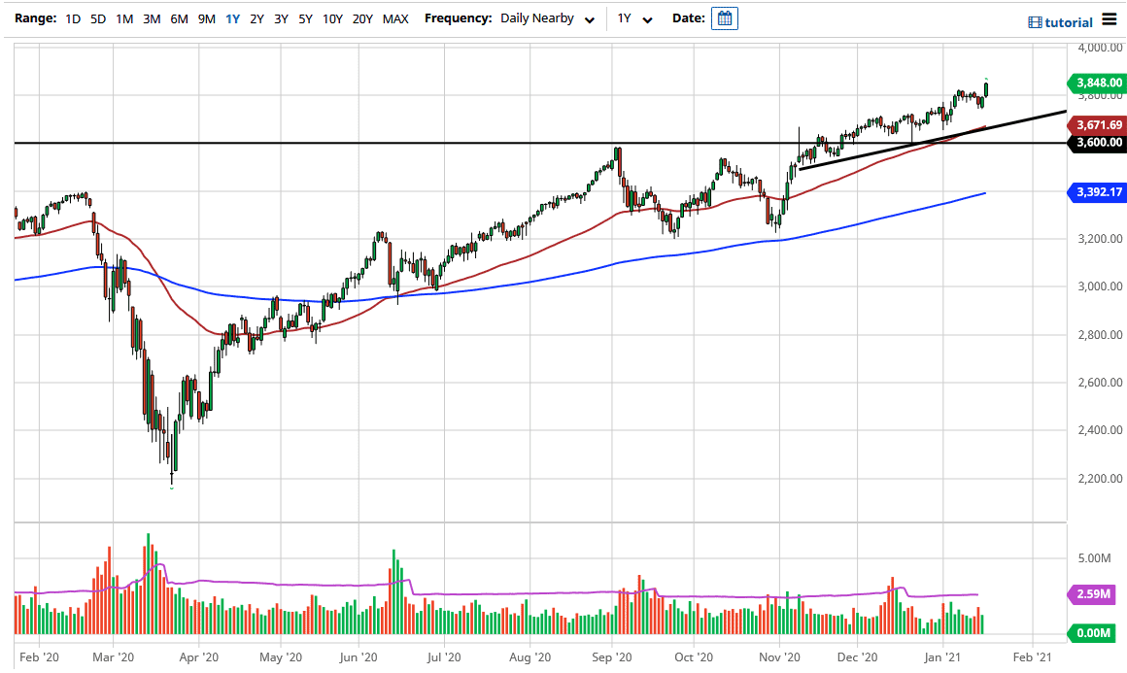The height and width of the screenshot is (673, 1127).
Task: Open the Date calendar picker
Action: click(x=724, y=17)
